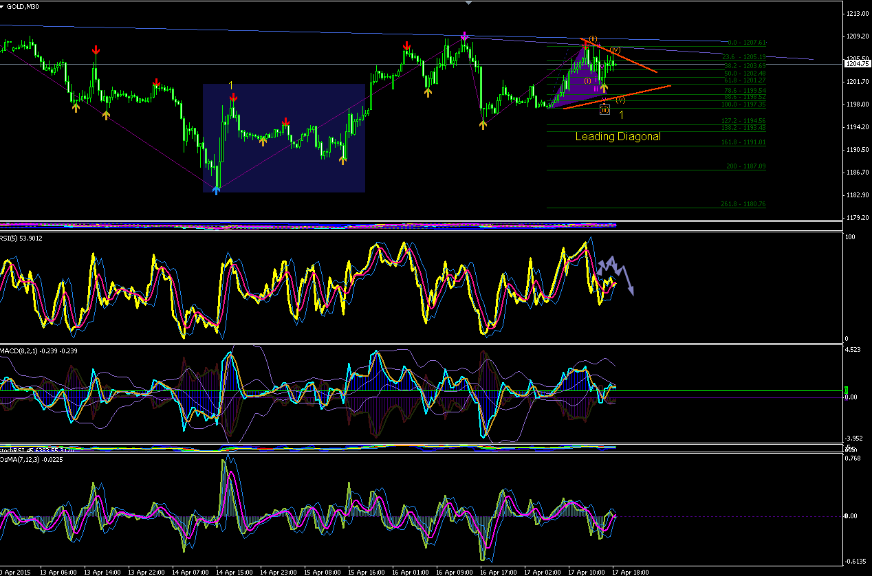Screen dimensions: 872x576
Task: Click the MACD scale value -3.952
Action: click(x=854, y=439)
